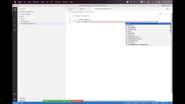
Task: Switch to the shopifyOAuthHelper.js editor tab
Action: click(x=102, y=9)
